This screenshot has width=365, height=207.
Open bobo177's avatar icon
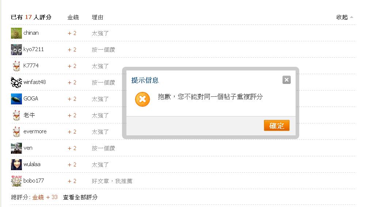click(16, 181)
